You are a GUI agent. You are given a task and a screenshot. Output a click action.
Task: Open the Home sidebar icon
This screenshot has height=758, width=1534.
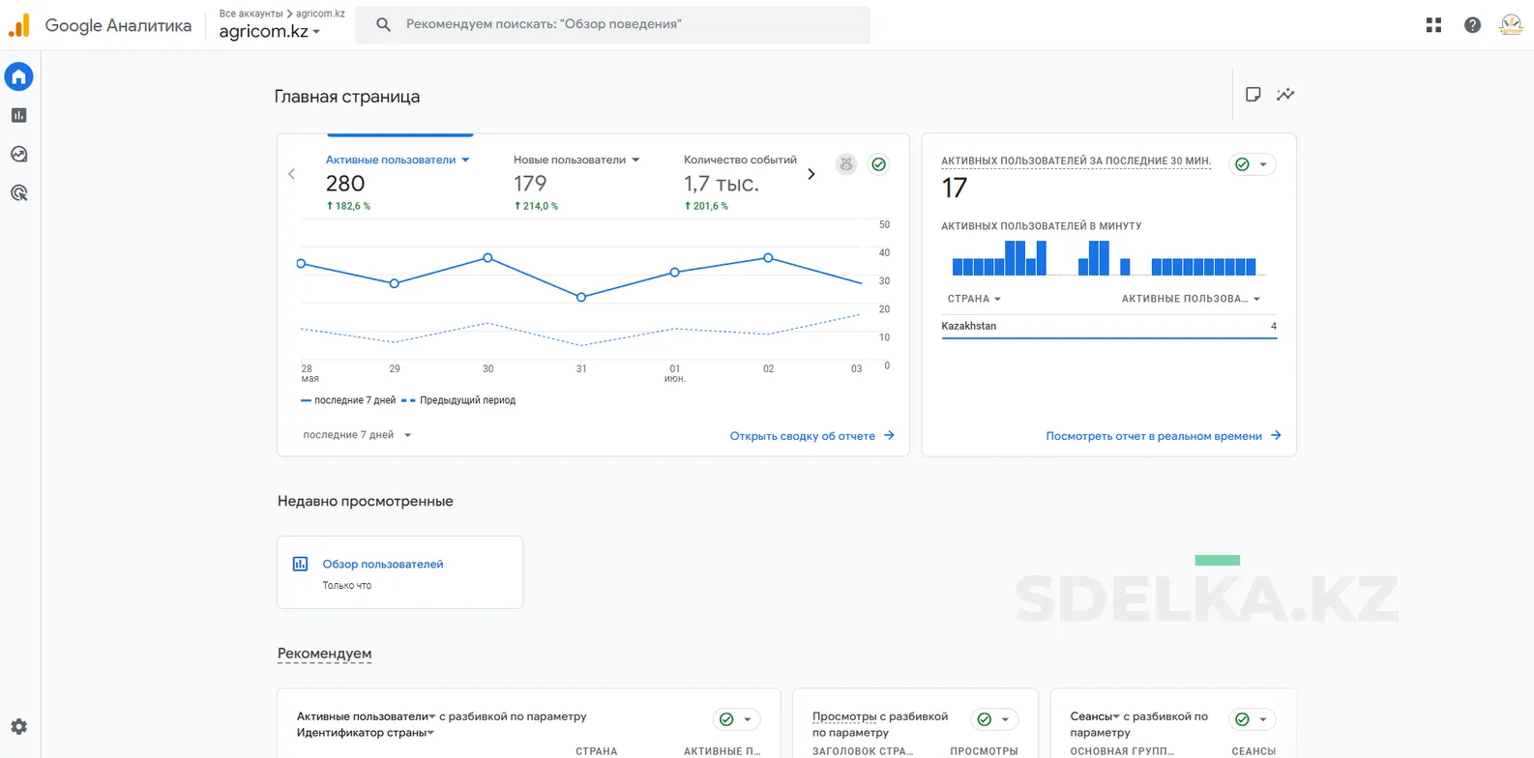pos(18,76)
